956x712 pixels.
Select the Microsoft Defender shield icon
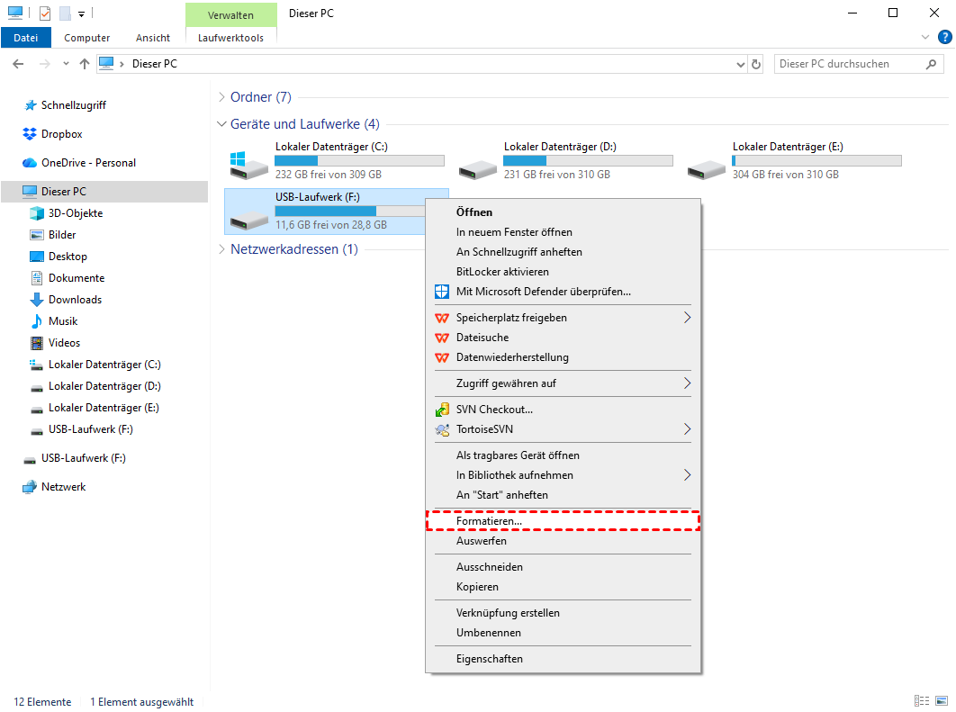441,292
